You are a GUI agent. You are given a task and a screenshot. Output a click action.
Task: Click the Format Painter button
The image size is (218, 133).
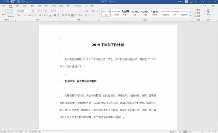(x=11, y=16)
